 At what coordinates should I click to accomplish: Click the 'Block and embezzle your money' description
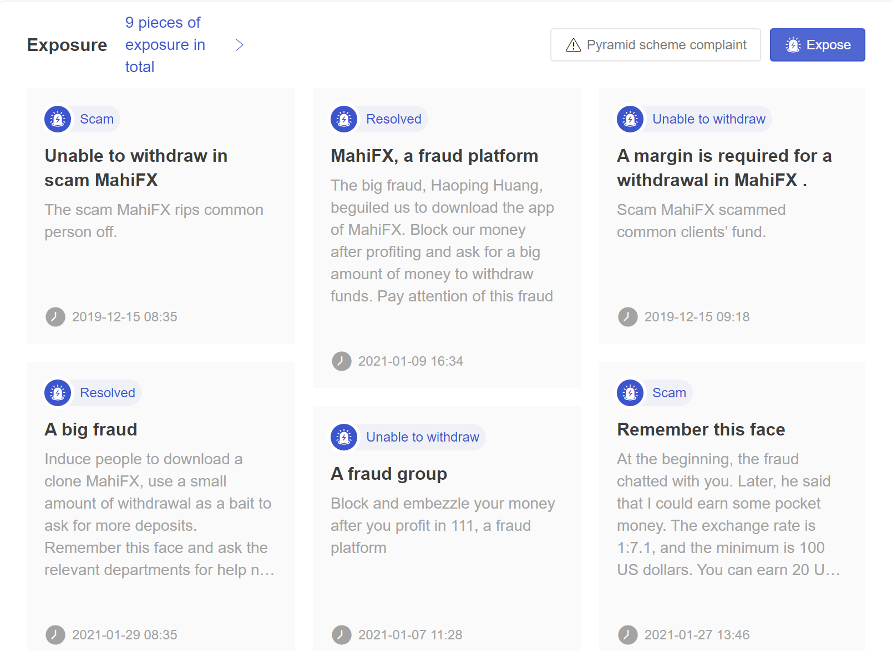[x=443, y=526]
